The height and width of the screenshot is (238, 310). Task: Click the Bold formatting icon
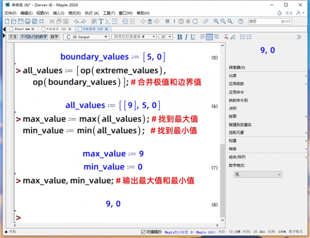click(x=180, y=37)
